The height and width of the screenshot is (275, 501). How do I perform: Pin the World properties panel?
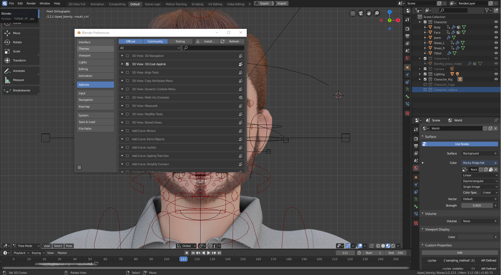(x=496, y=120)
